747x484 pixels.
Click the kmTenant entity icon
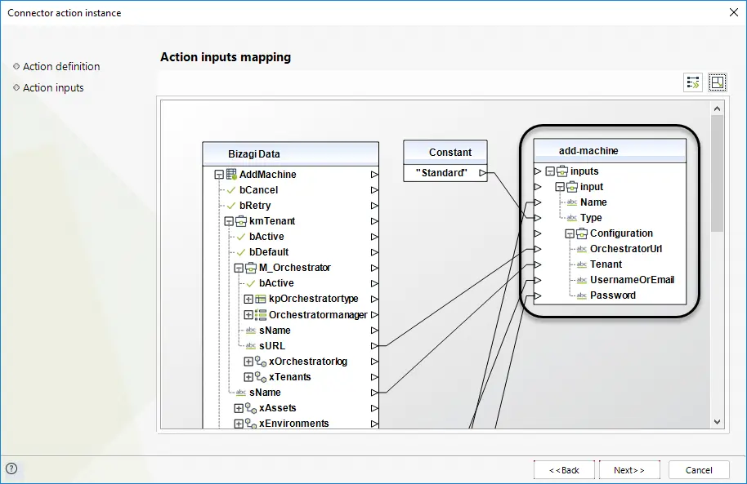[241, 221]
